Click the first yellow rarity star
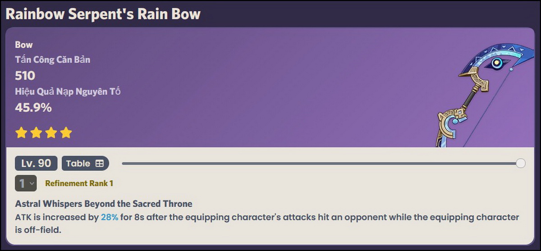 tap(21, 132)
